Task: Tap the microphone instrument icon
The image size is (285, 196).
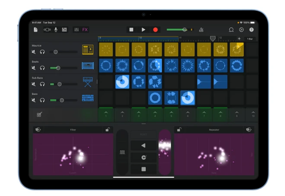Action: point(56,30)
